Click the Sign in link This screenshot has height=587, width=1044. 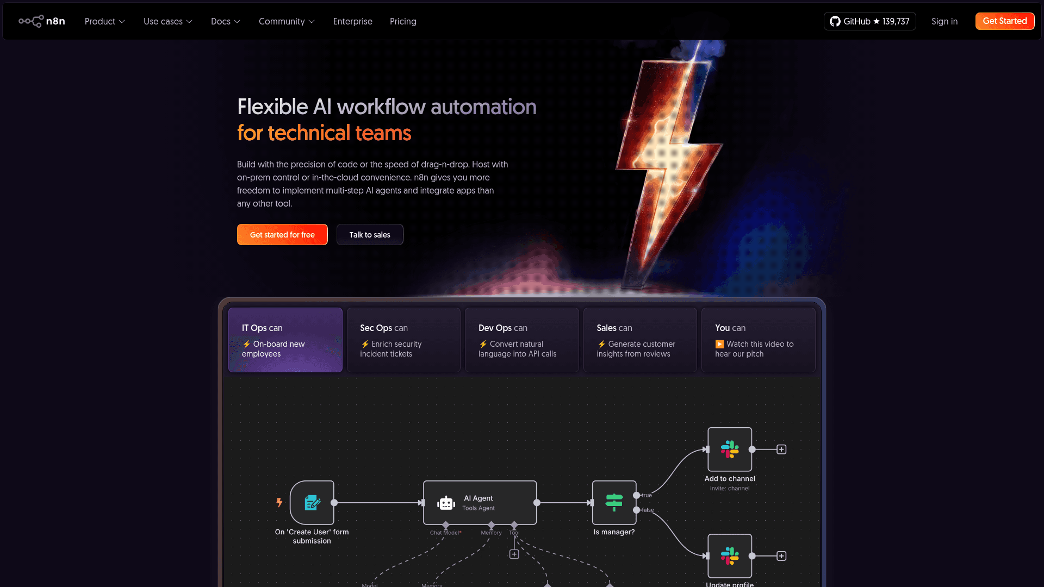pos(944,21)
